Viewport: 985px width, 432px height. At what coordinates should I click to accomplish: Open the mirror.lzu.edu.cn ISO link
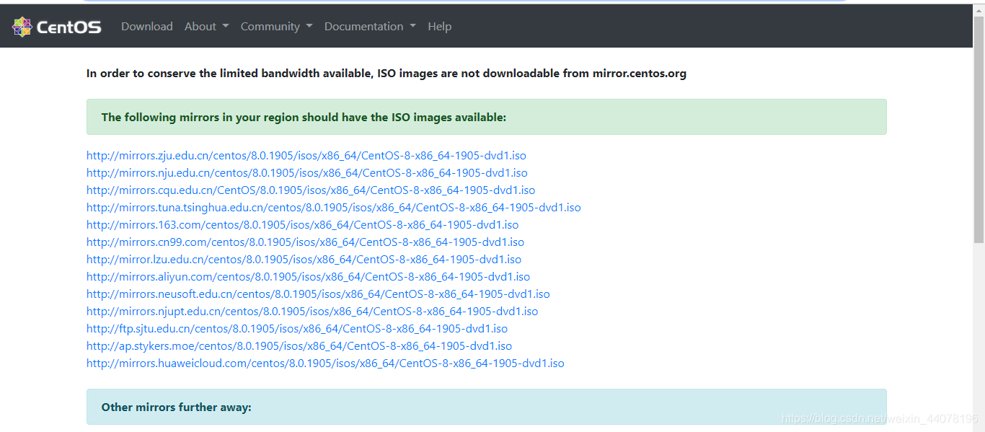[x=304, y=260]
